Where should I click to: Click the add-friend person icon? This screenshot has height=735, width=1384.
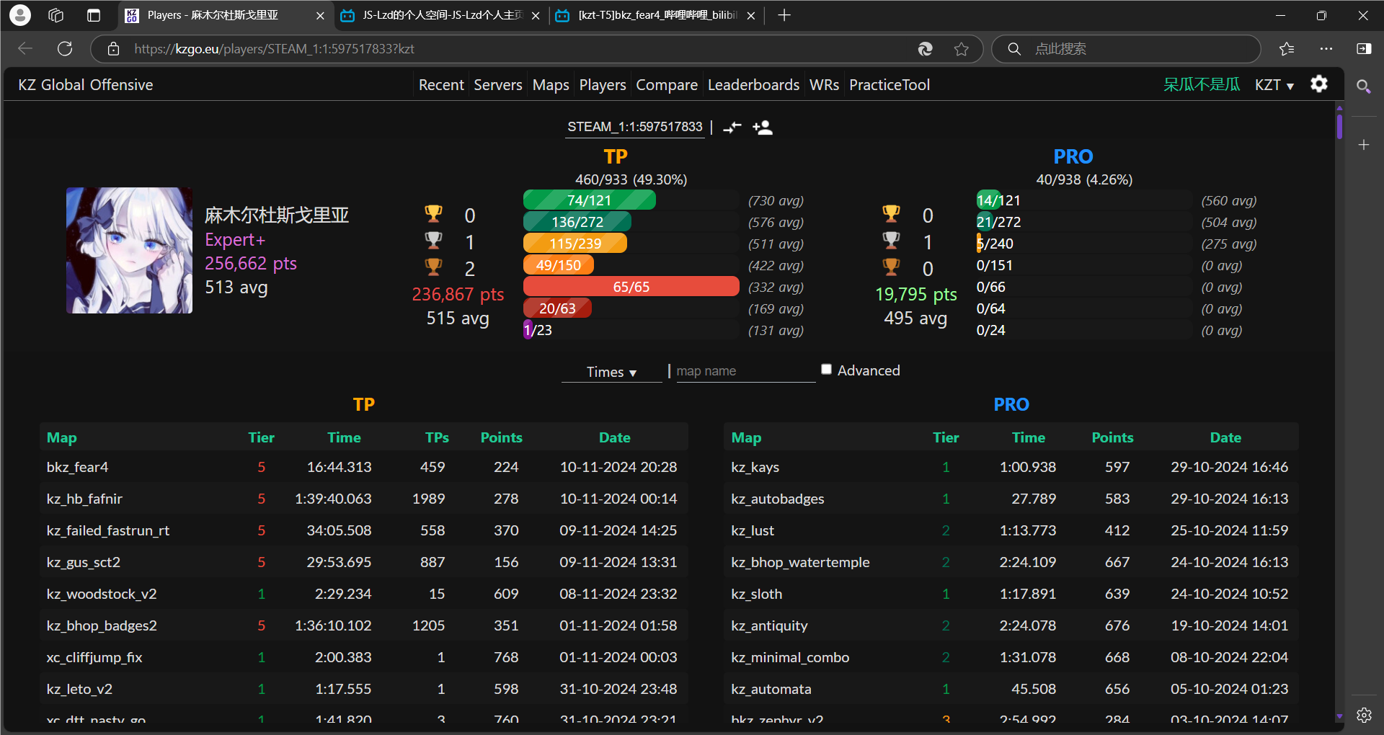coord(763,128)
